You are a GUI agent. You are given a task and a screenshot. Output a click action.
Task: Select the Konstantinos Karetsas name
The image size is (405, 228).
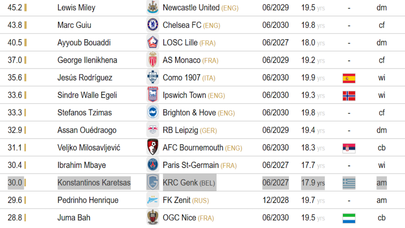coord(94,182)
